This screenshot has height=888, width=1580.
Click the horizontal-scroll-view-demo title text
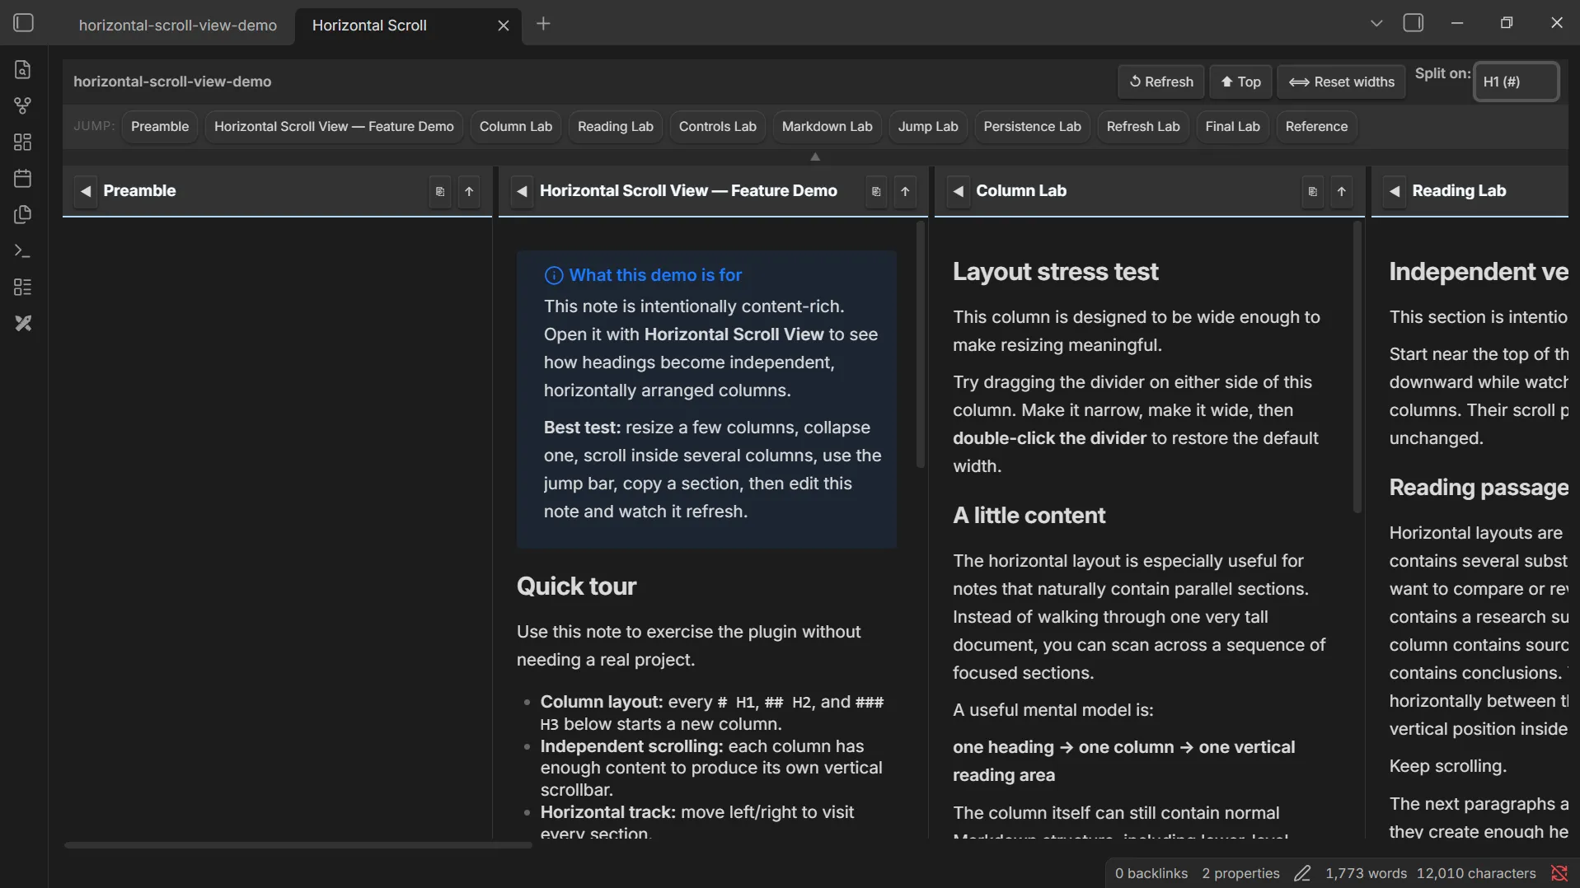[172, 82]
